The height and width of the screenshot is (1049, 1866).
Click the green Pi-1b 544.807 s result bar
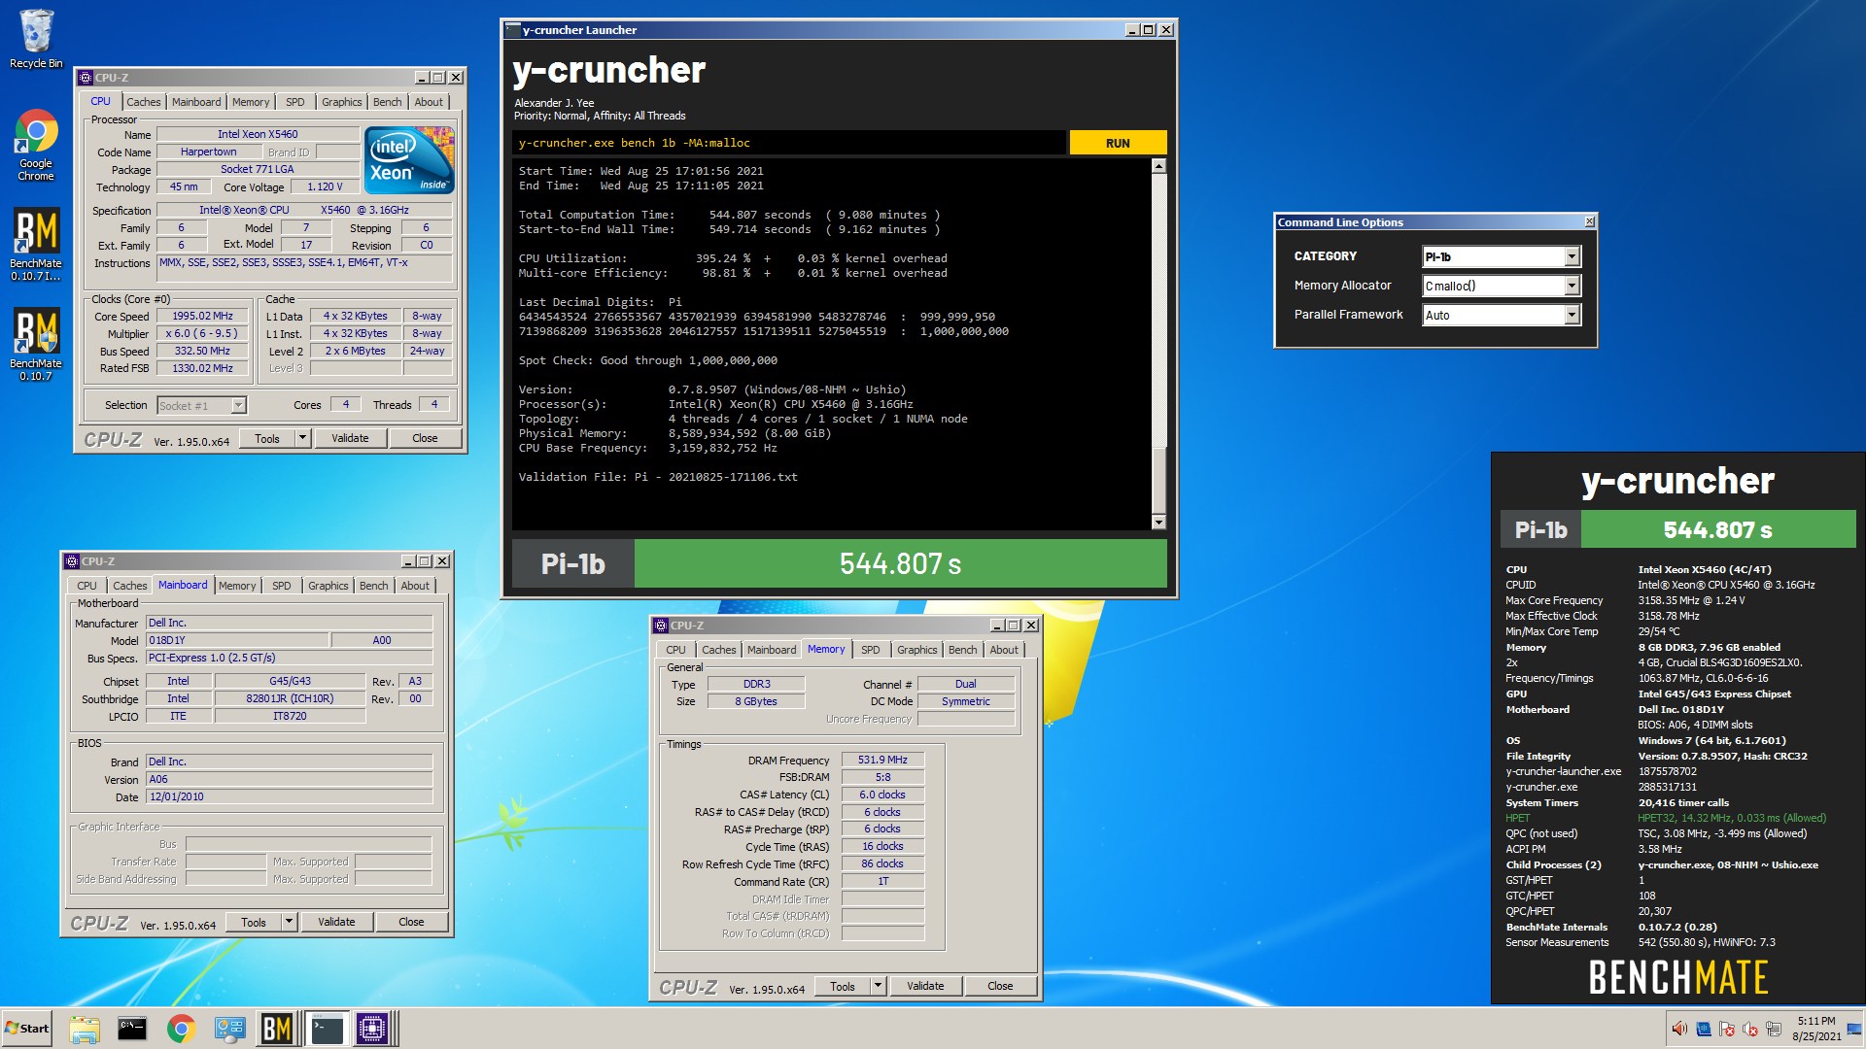click(900, 564)
